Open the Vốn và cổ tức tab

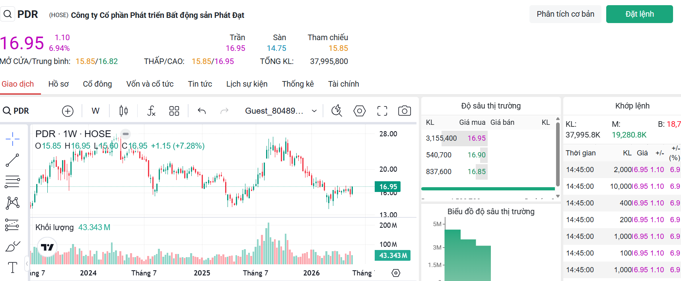click(150, 84)
